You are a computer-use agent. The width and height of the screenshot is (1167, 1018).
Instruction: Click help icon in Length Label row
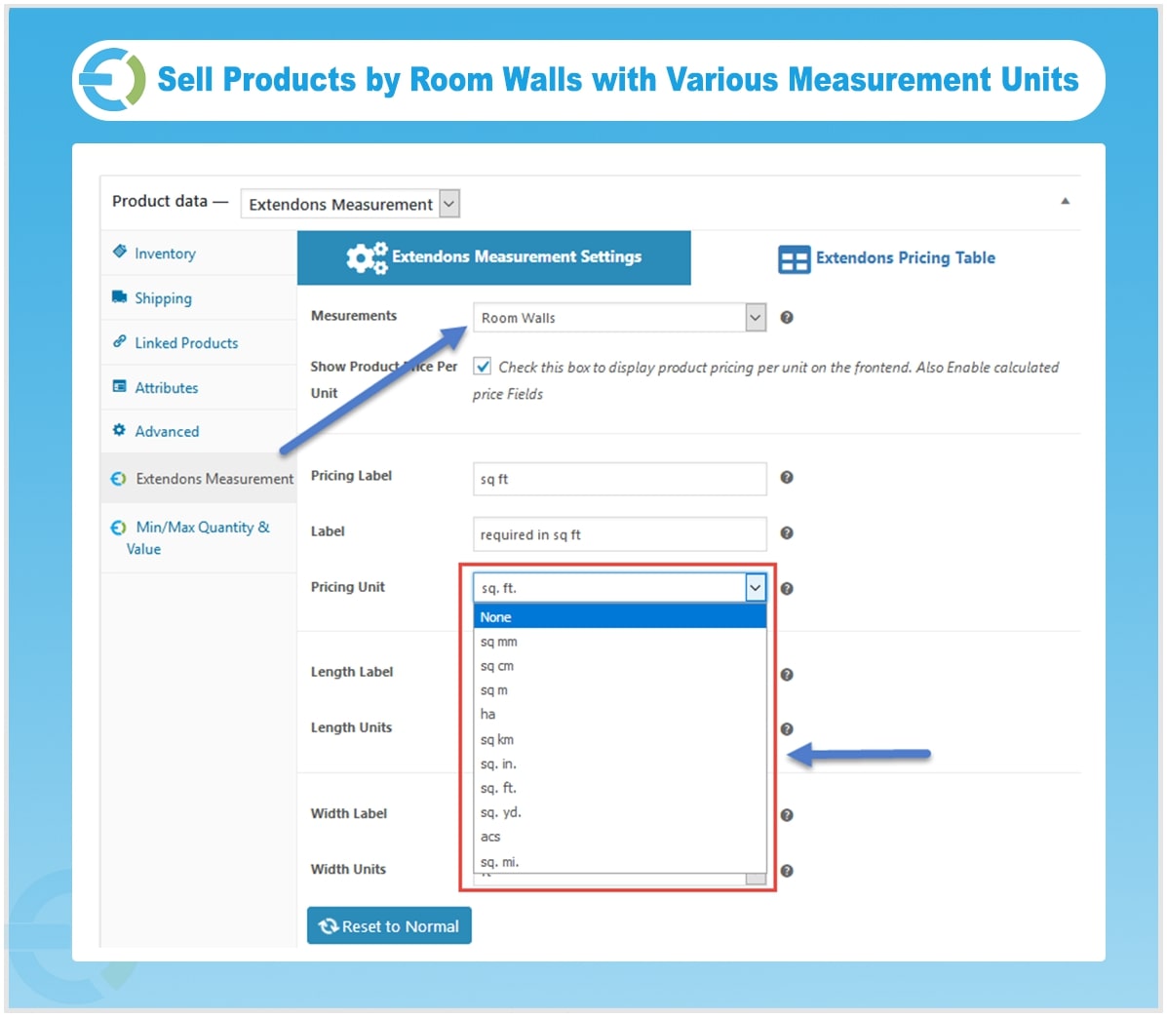(786, 674)
